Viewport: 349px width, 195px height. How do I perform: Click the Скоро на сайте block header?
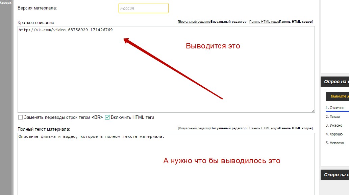[x=335, y=175]
